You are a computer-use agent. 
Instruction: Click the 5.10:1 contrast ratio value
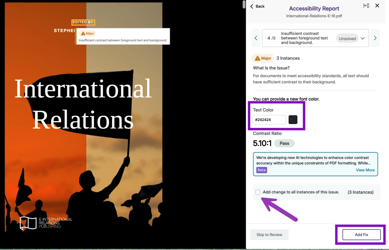(262, 143)
